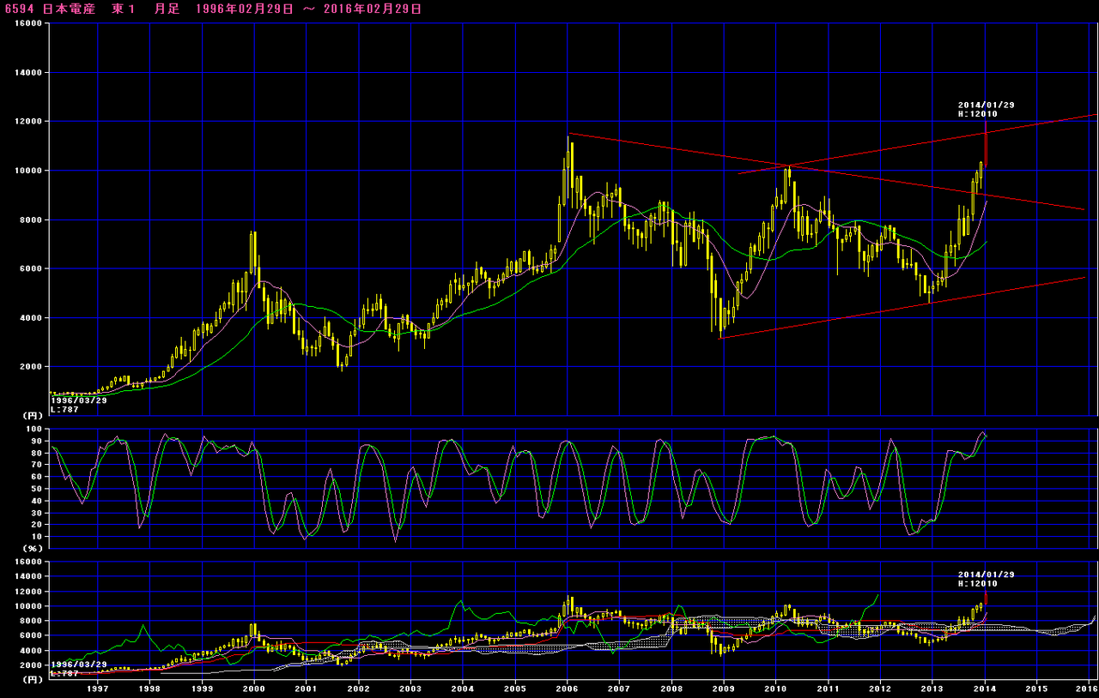
Task: Click the year "2015" on the time axis
Action: pyautogui.click(x=1036, y=688)
